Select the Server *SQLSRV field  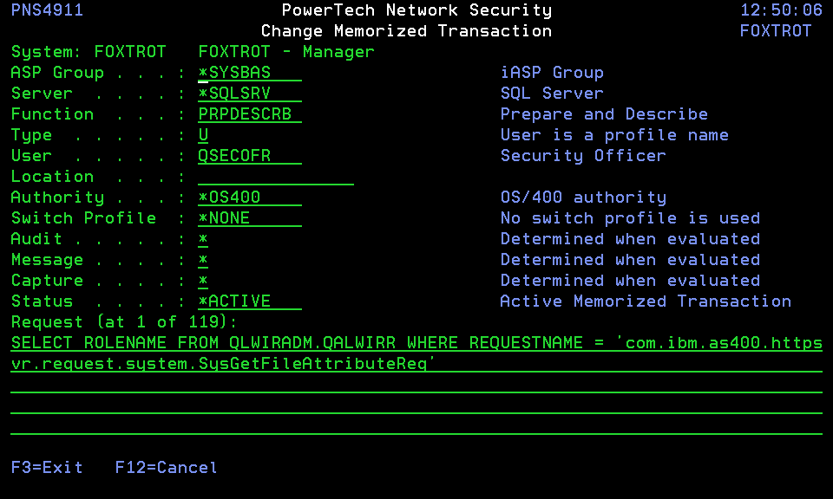coord(249,94)
